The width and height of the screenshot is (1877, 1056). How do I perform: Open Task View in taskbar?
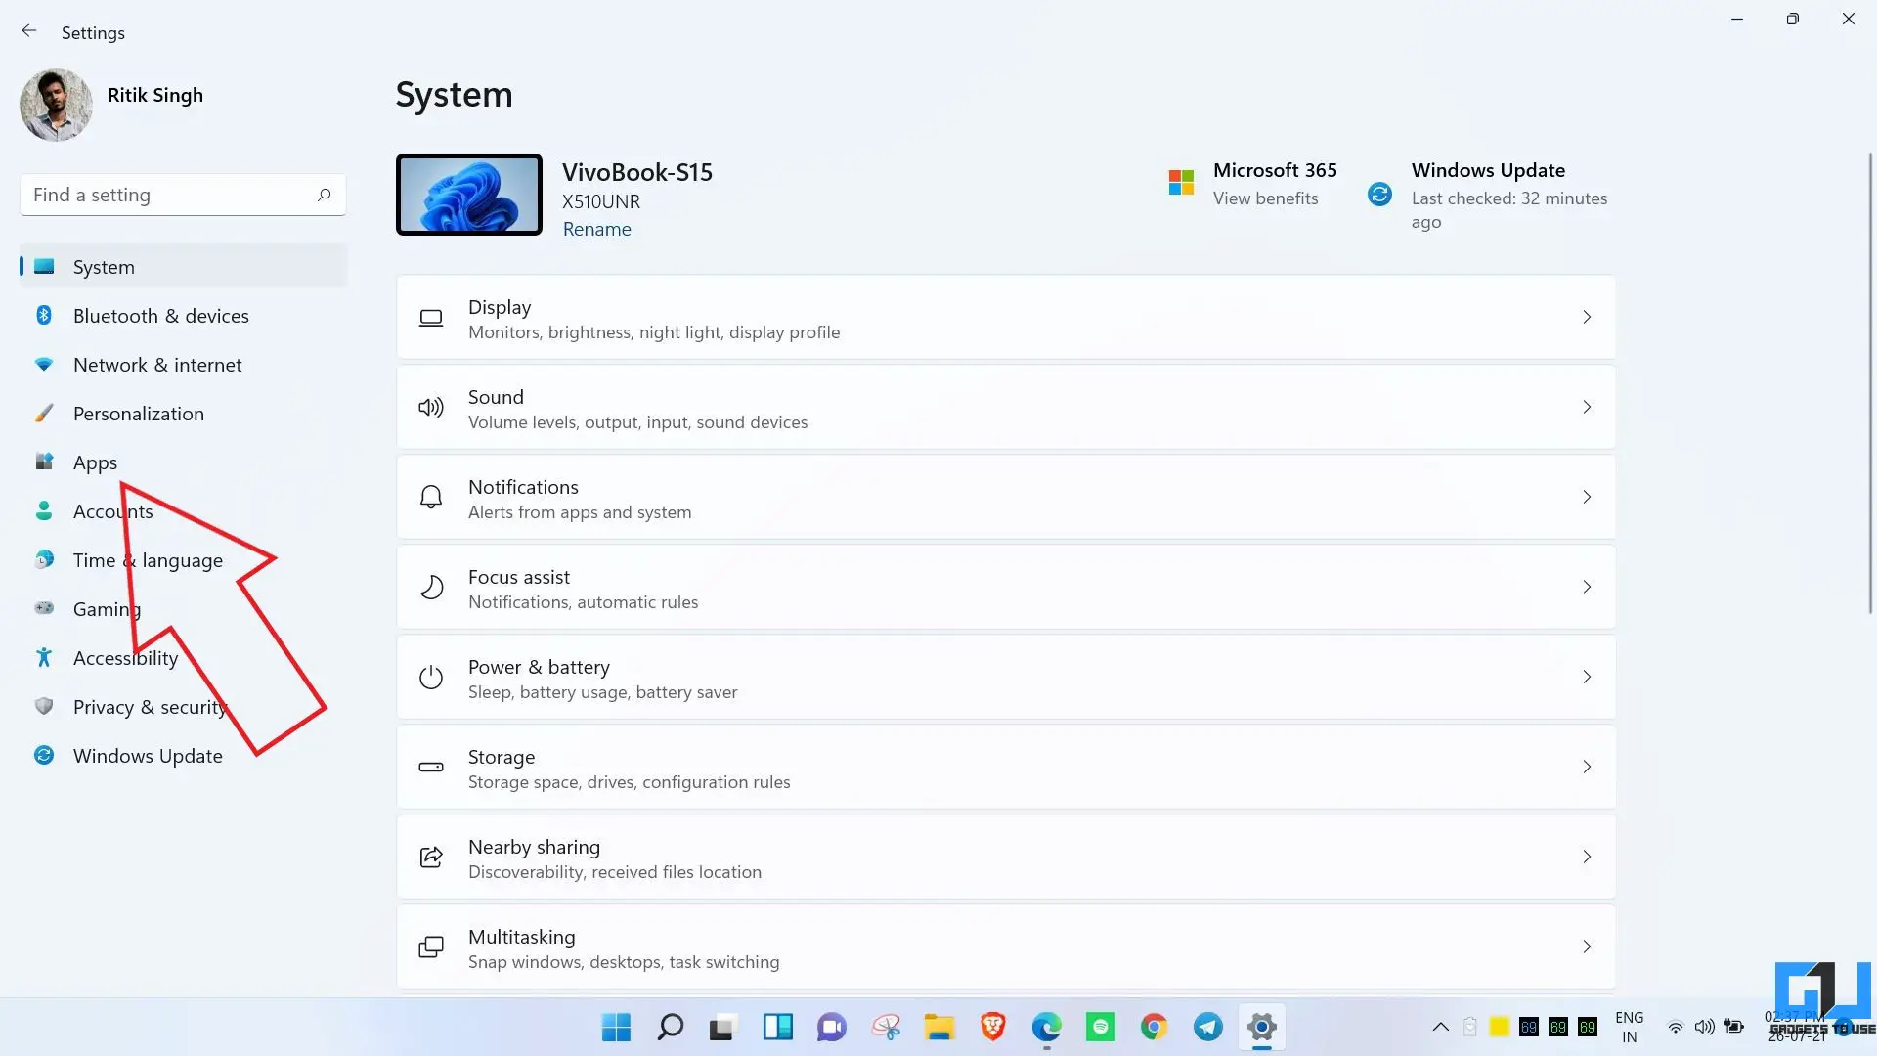pyautogui.click(x=721, y=1027)
